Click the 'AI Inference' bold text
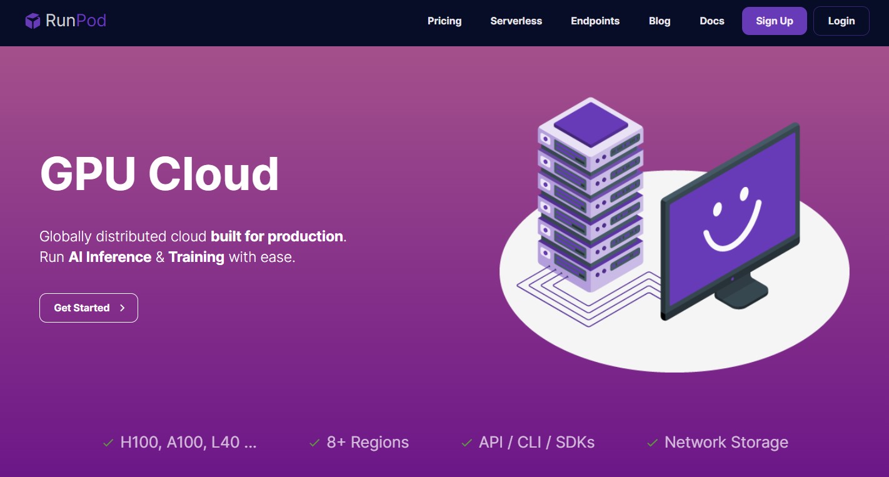This screenshot has width=889, height=477. pos(110,257)
